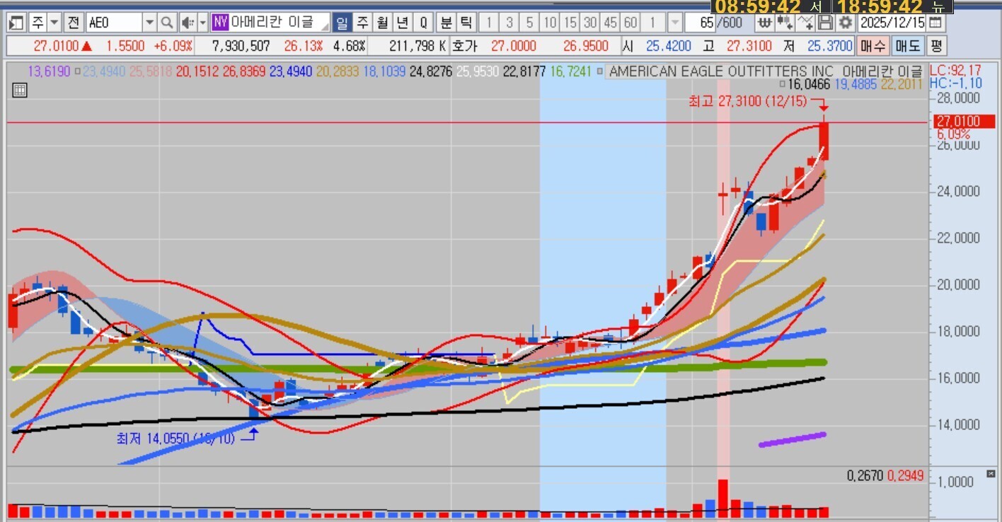
Task: Click the 매수 buy button
Action: pos(873,47)
